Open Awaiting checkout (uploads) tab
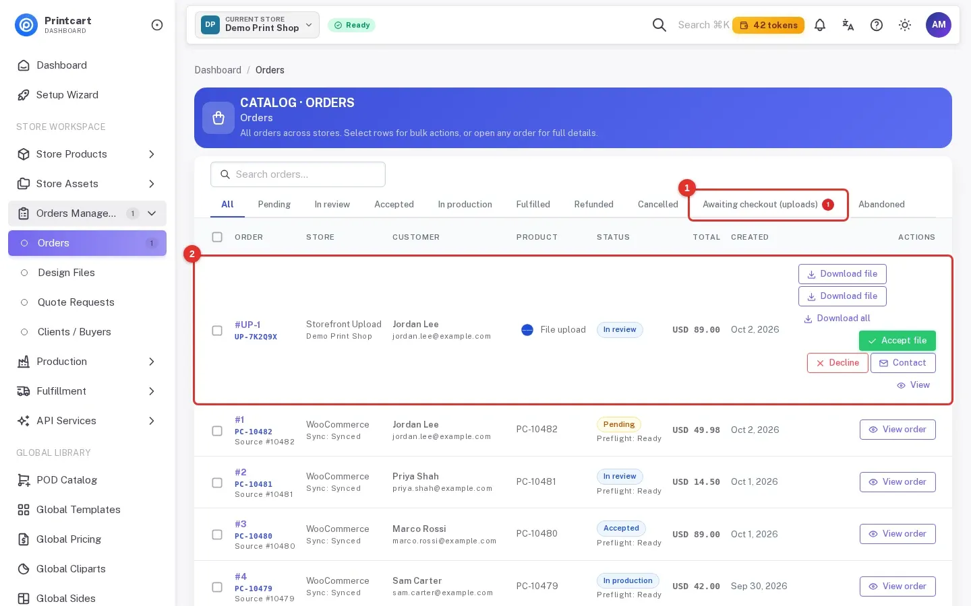971x606 pixels. click(x=768, y=205)
